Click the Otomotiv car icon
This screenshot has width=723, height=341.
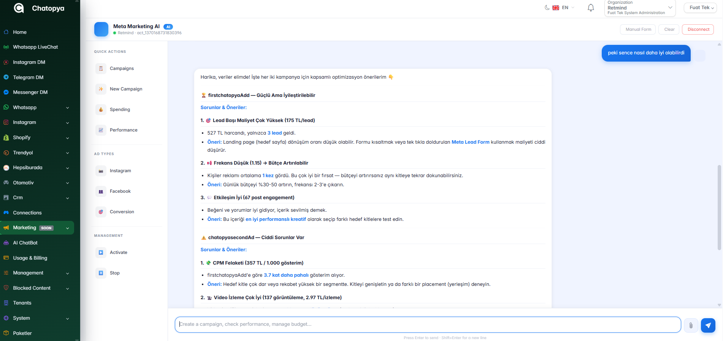point(6,183)
